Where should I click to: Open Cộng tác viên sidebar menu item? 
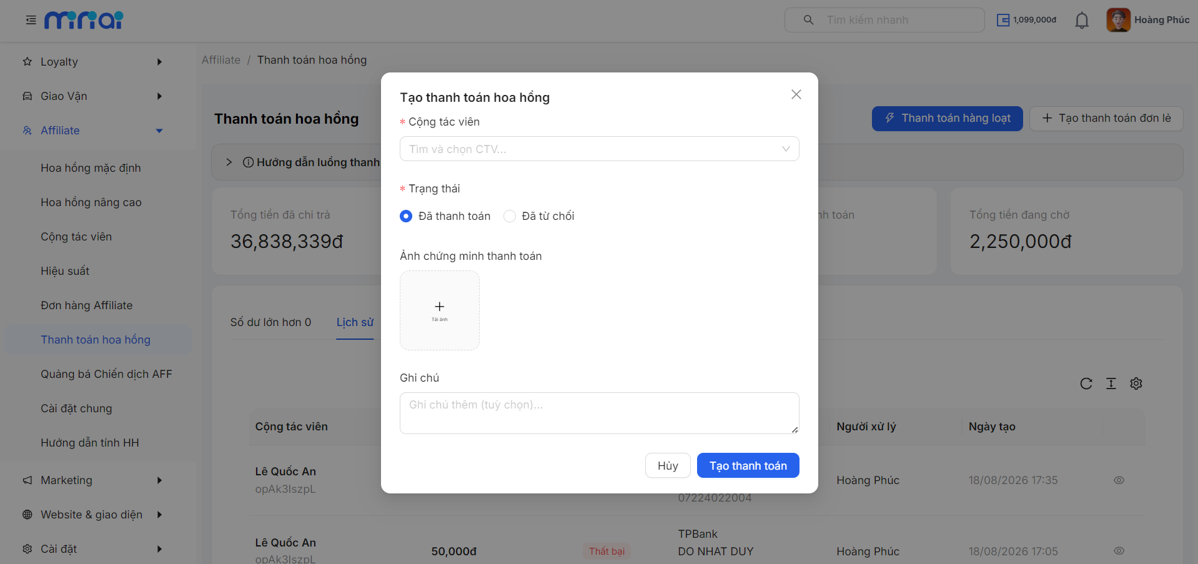tap(76, 237)
